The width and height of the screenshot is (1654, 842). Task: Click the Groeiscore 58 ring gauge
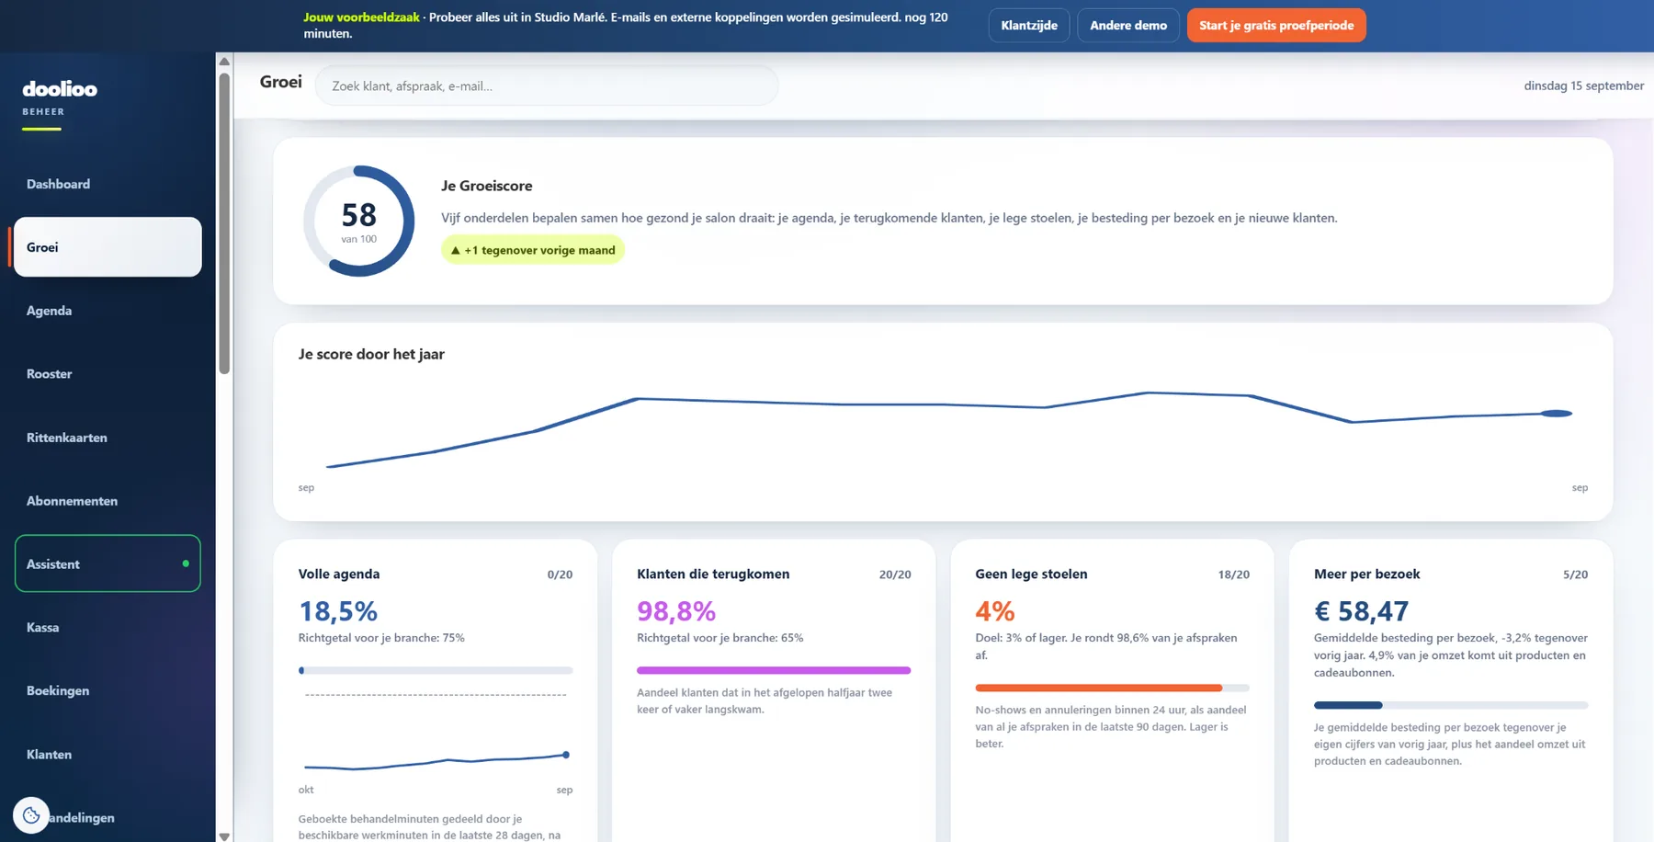pyautogui.click(x=358, y=221)
